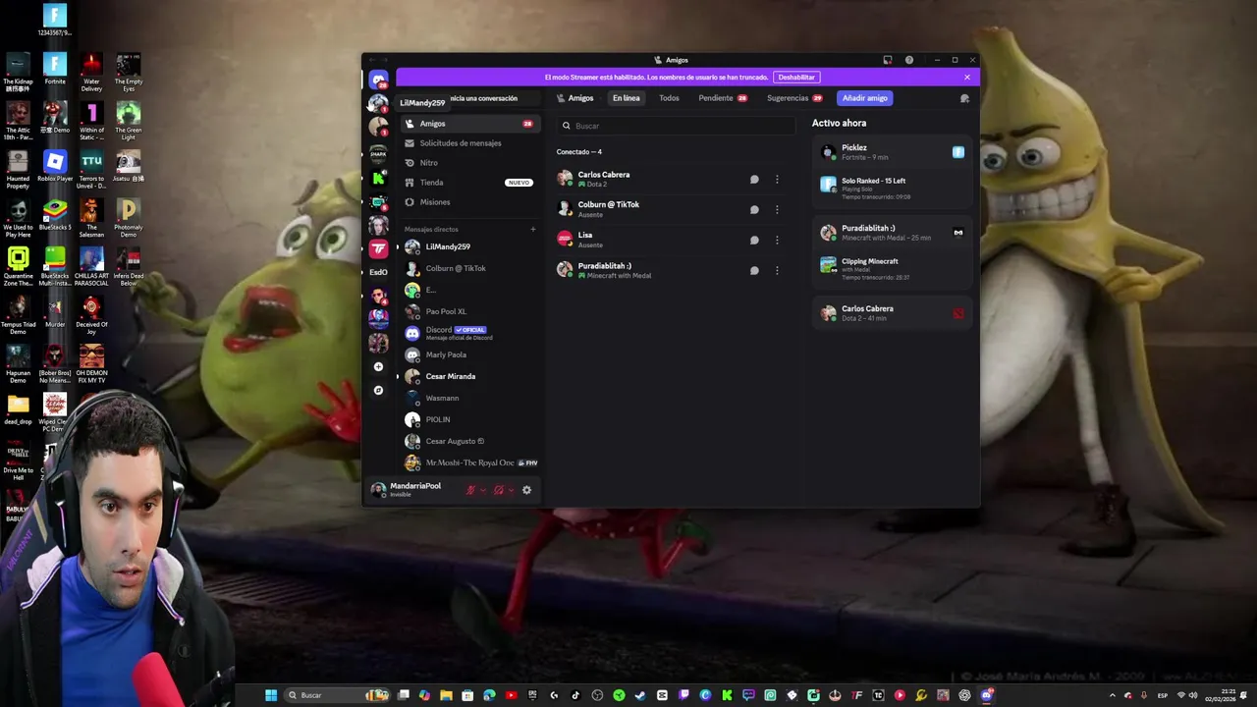
Task: Open Windows Start button on taskbar
Action: tap(271, 695)
